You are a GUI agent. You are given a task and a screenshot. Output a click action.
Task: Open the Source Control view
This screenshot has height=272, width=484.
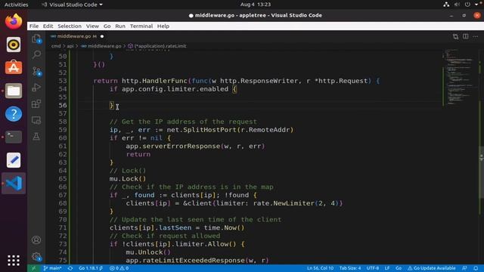click(x=36, y=72)
